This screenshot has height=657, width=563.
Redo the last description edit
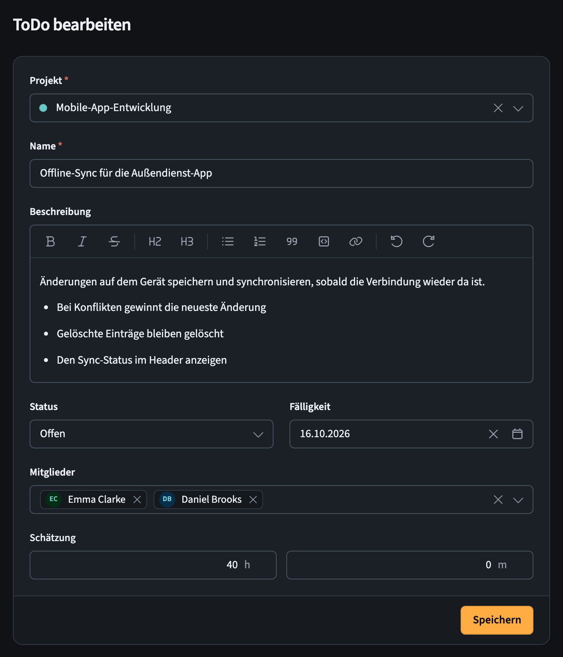(429, 241)
